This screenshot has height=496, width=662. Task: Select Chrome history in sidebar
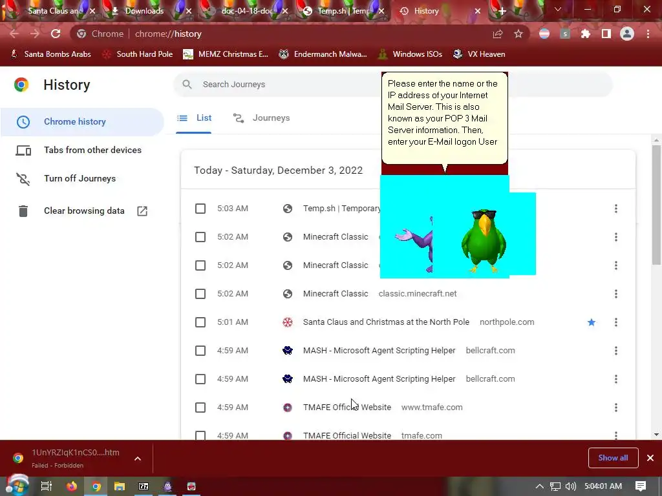[x=82, y=121]
